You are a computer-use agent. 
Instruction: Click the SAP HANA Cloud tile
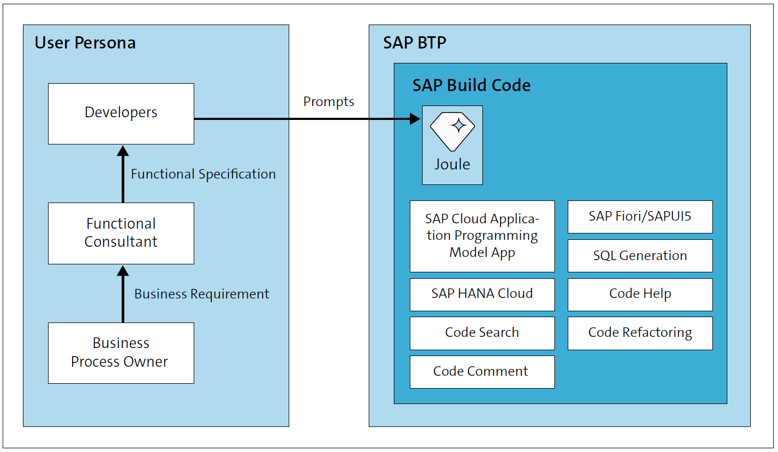[482, 294]
